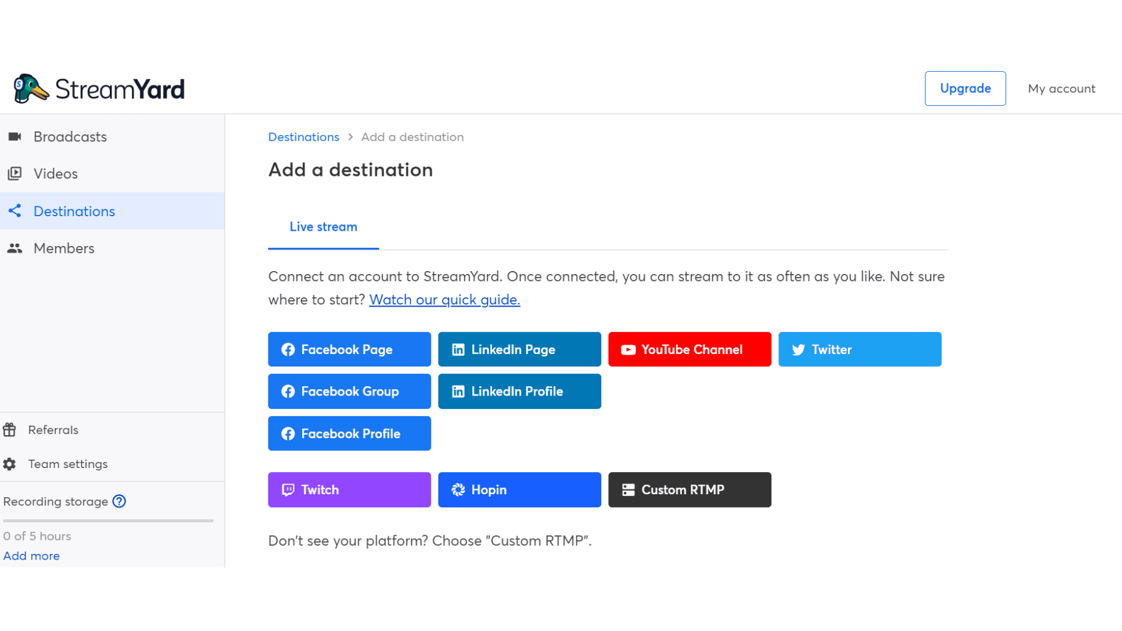Click the recording storage progress bar

click(x=108, y=520)
